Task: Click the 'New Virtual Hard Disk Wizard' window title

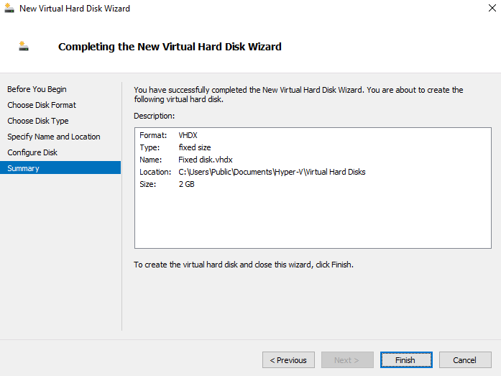Action: click(x=75, y=9)
